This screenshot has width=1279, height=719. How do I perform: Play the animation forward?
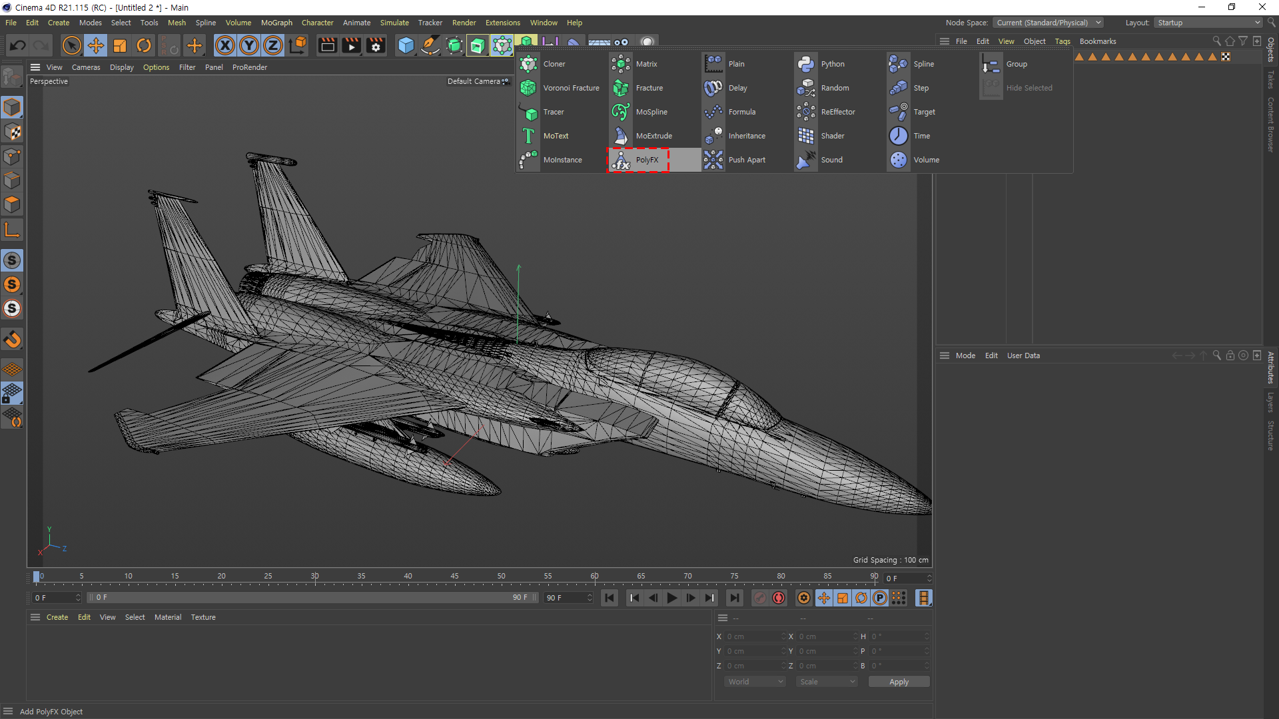click(672, 598)
